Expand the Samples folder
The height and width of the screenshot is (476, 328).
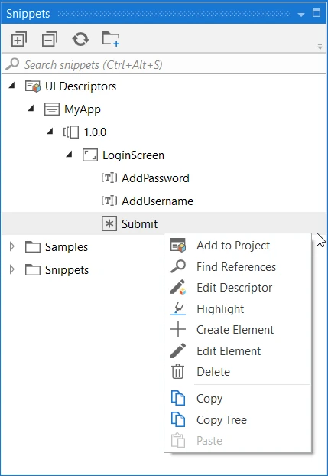click(x=11, y=246)
